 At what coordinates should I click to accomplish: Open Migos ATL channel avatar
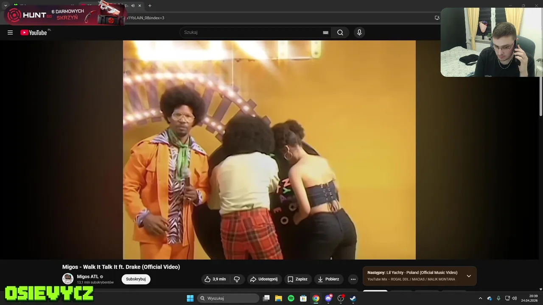(68, 279)
